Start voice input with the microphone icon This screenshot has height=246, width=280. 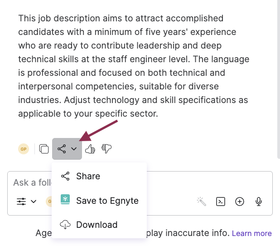point(259,201)
